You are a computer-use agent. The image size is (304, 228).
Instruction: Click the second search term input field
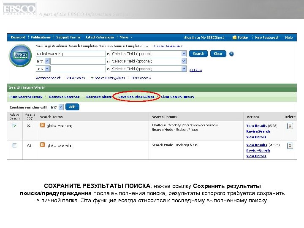pyautogui.click(x=78, y=61)
